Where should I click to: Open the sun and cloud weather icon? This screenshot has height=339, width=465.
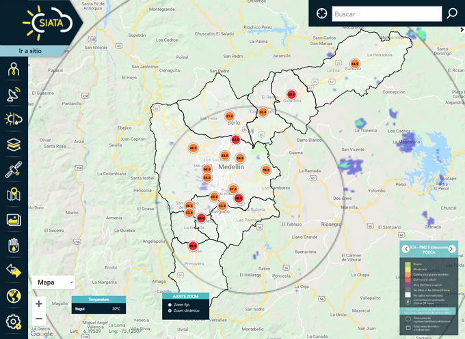pyautogui.click(x=14, y=119)
